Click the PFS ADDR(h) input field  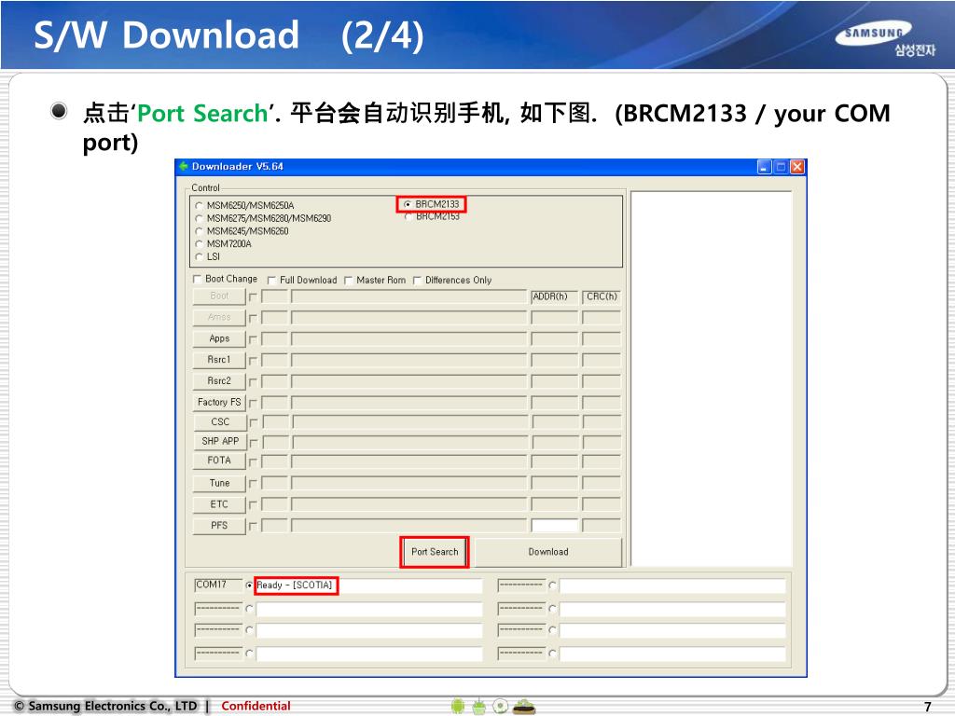point(554,526)
